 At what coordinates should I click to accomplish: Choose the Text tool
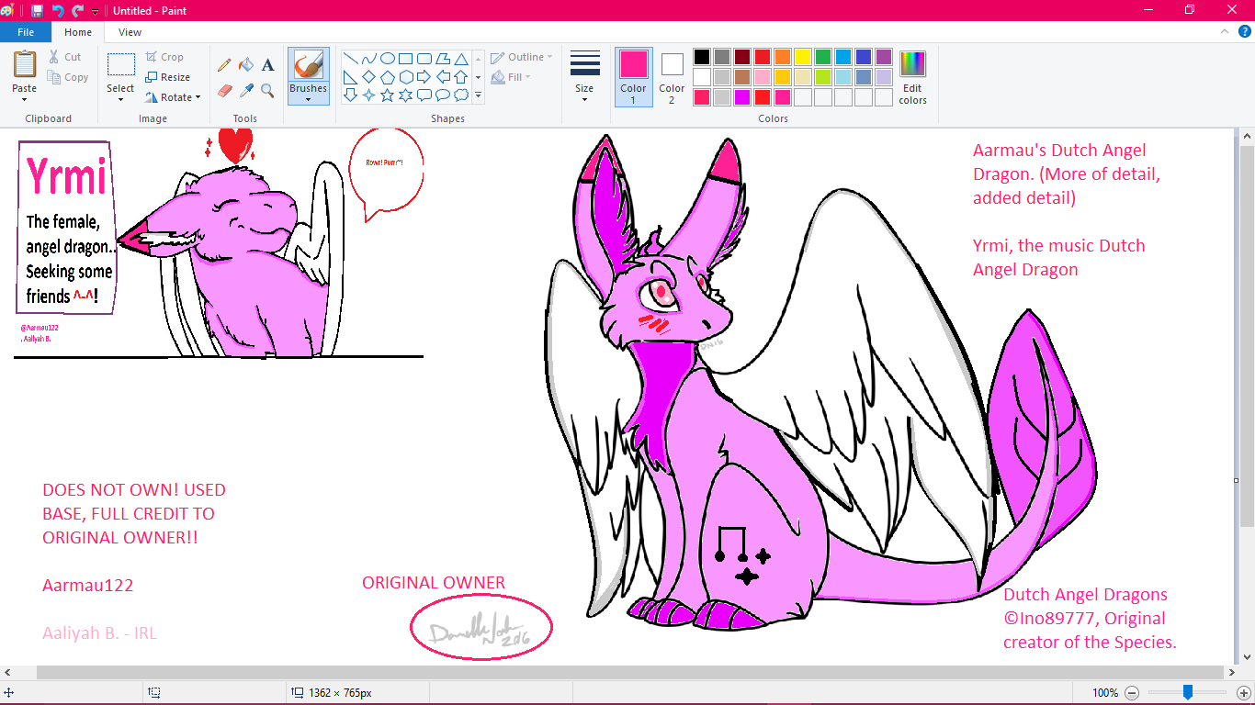point(267,65)
